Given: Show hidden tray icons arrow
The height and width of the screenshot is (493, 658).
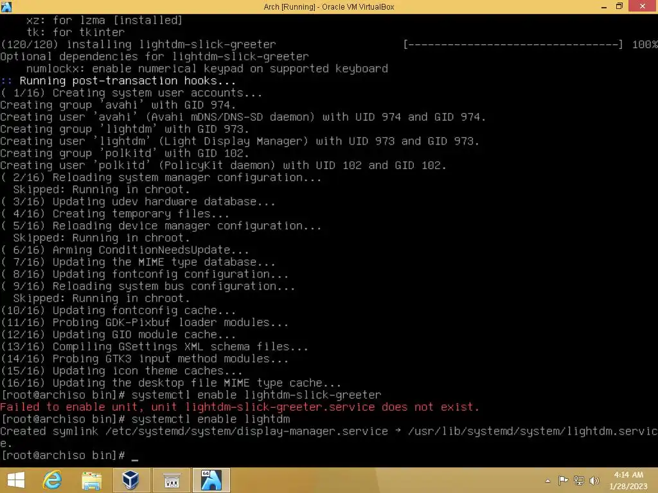Looking at the screenshot, I should [547, 481].
